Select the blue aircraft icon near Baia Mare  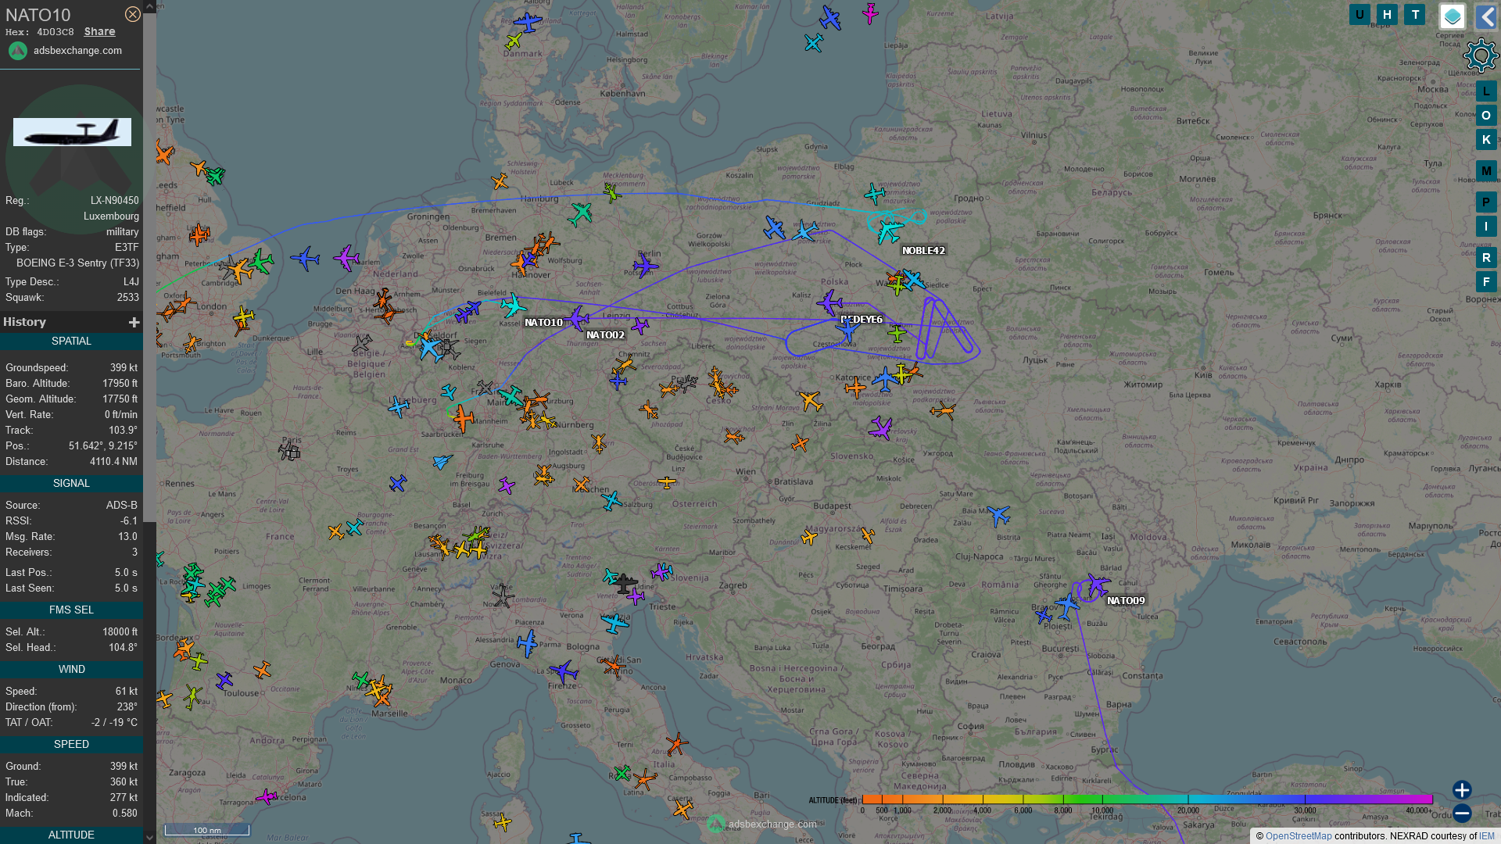pos(999,515)
